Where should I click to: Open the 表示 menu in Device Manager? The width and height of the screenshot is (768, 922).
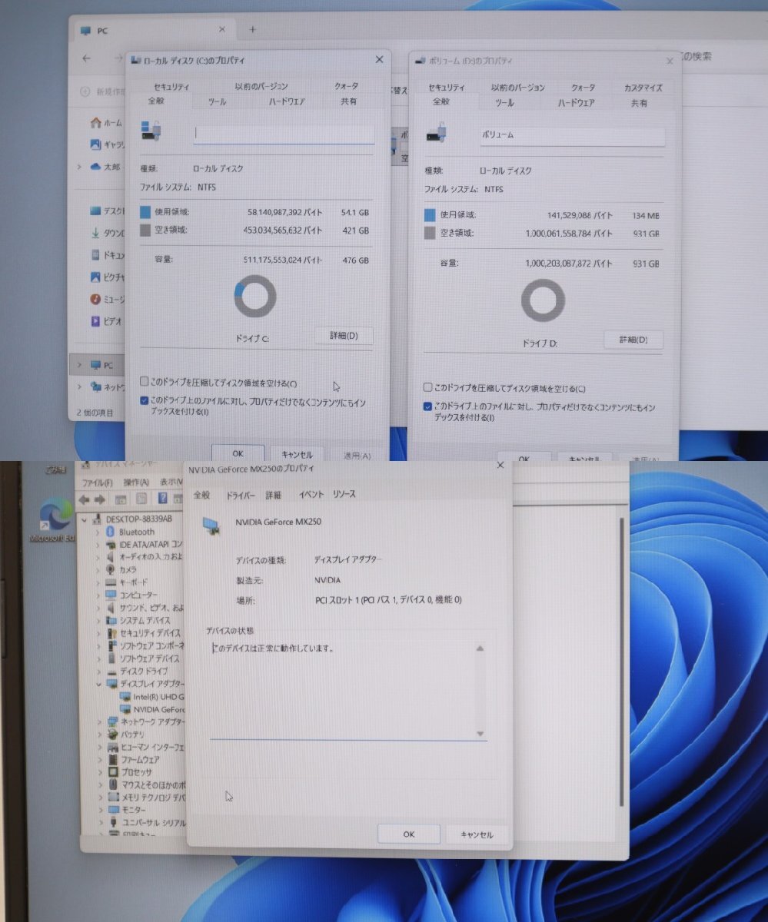click(x=168, y=483)
